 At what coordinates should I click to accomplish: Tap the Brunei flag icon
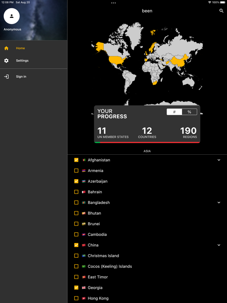coord(84,224)
